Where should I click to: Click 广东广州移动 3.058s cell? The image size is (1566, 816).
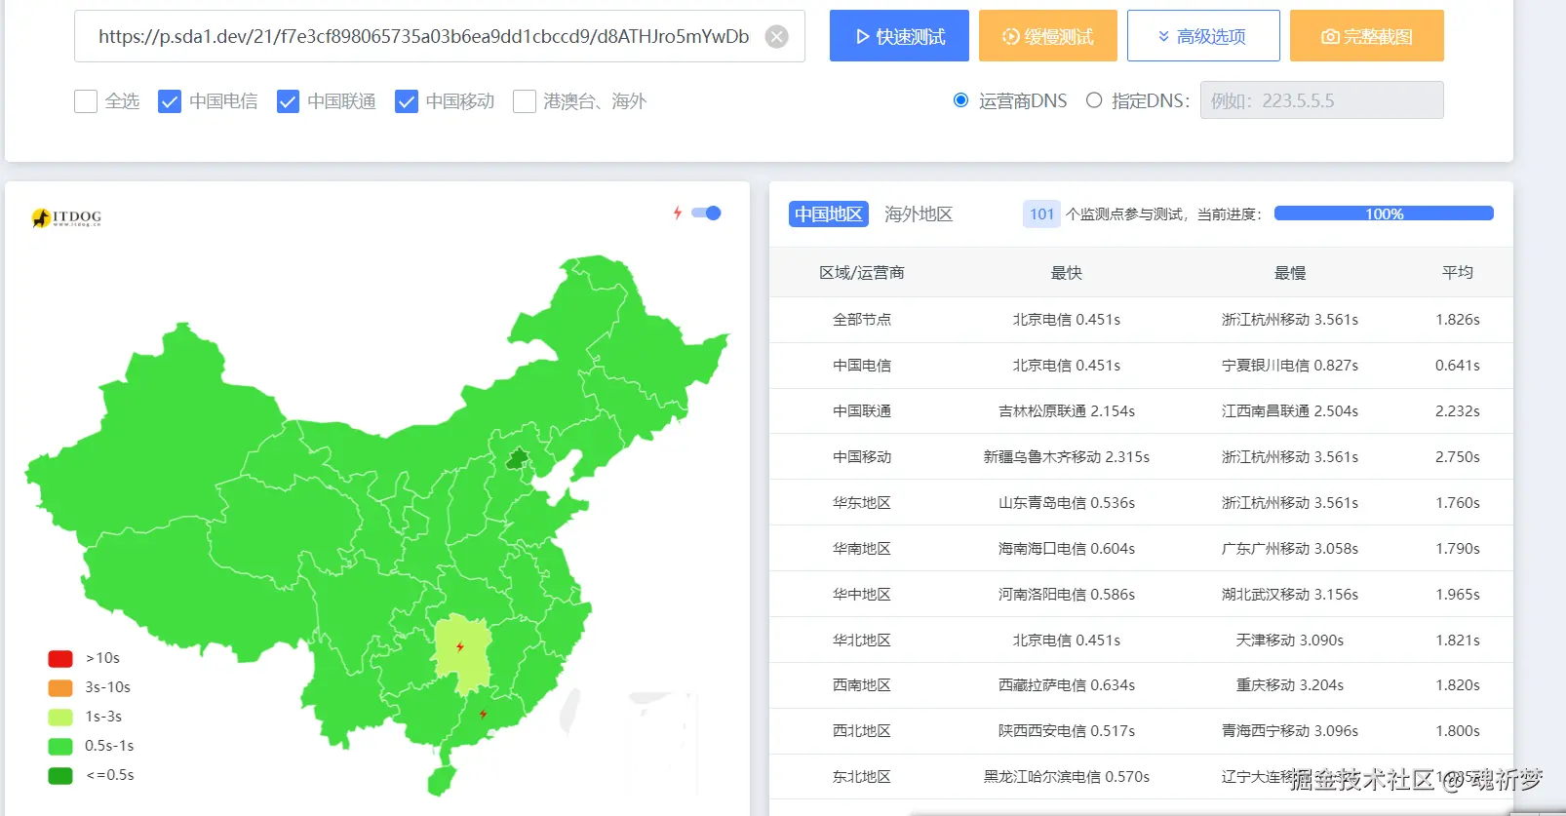1289,549
